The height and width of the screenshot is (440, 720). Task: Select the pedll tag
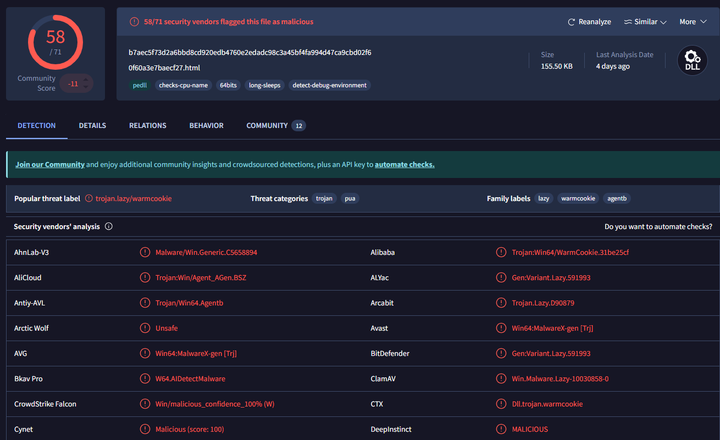(140, 85)
